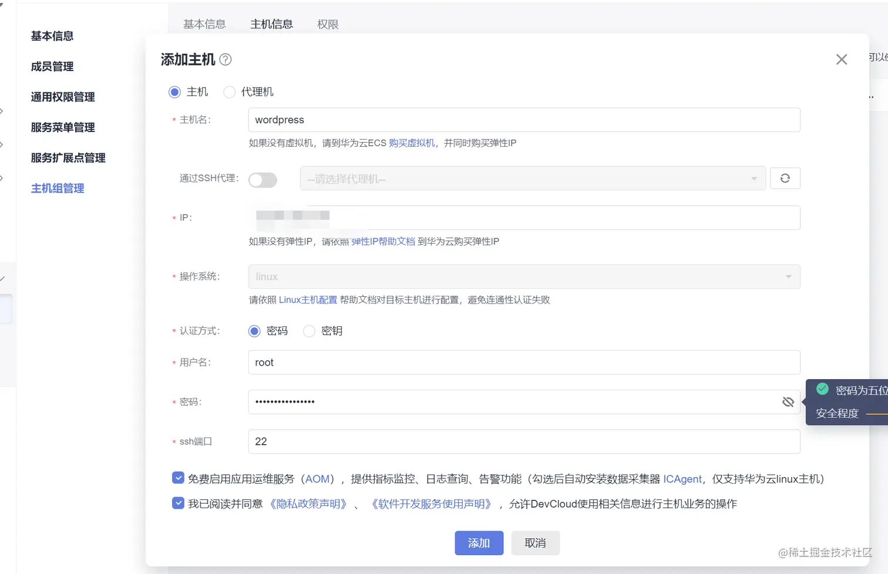
Task: Open 基本信息 in the sidebar
Action: [x=52, y=36]
